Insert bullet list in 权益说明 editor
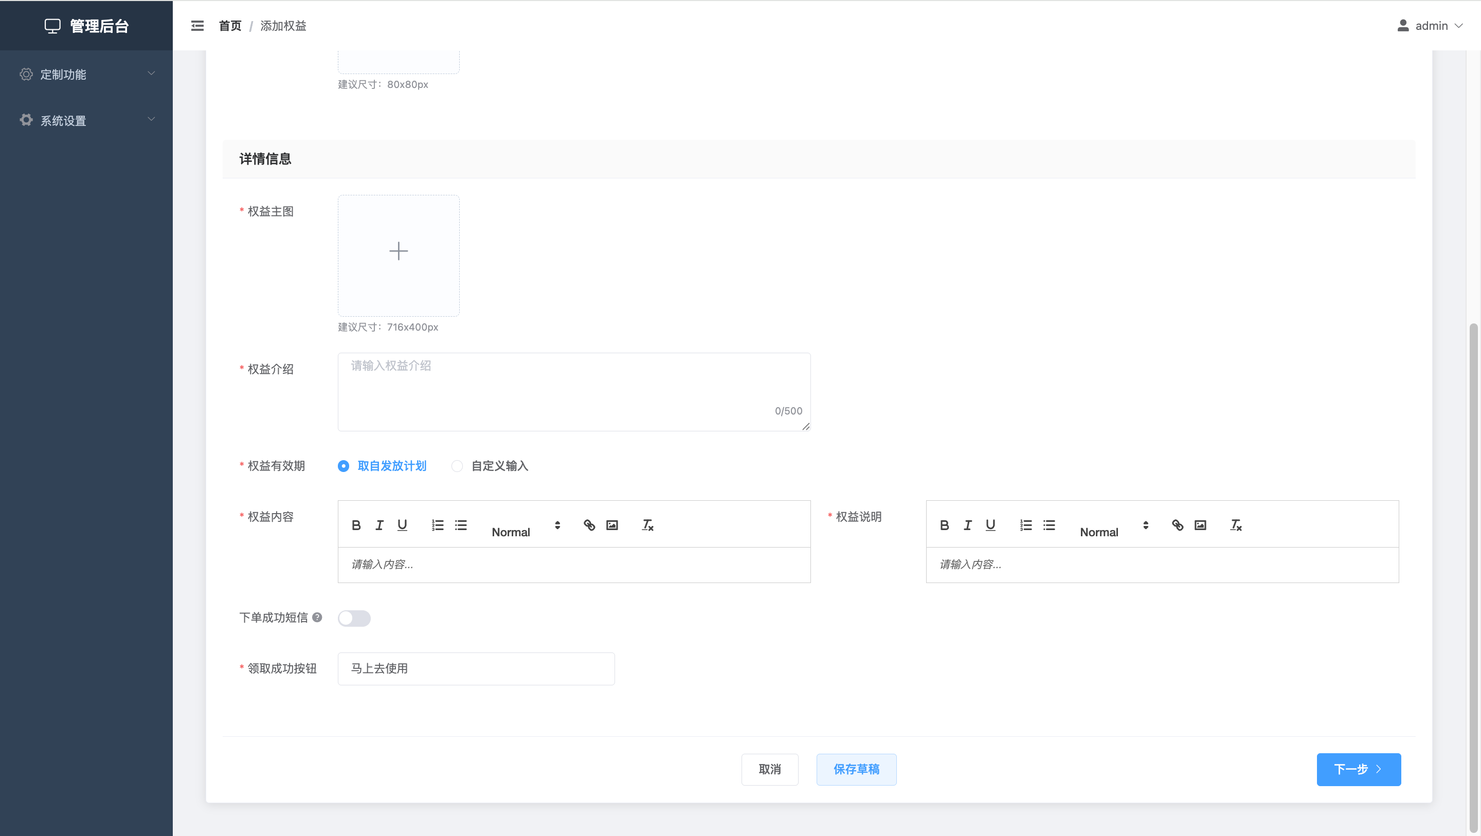The width and height of the screenshot is (1481, 836). 1049,525
